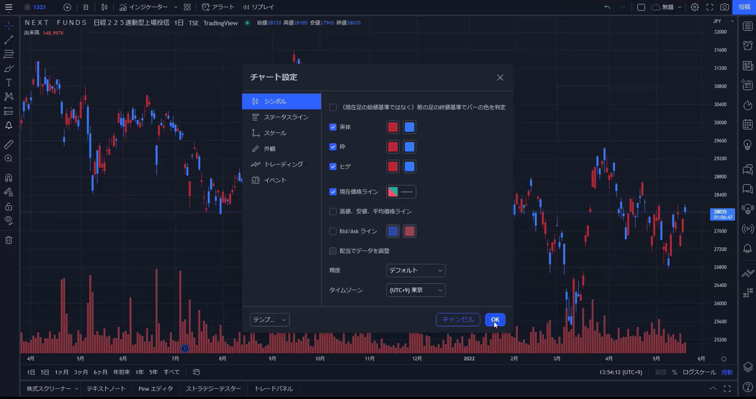Enable the Bid/Ask ライン checkbox
This screenshot has width=756, height=399.
click(333, 231)
